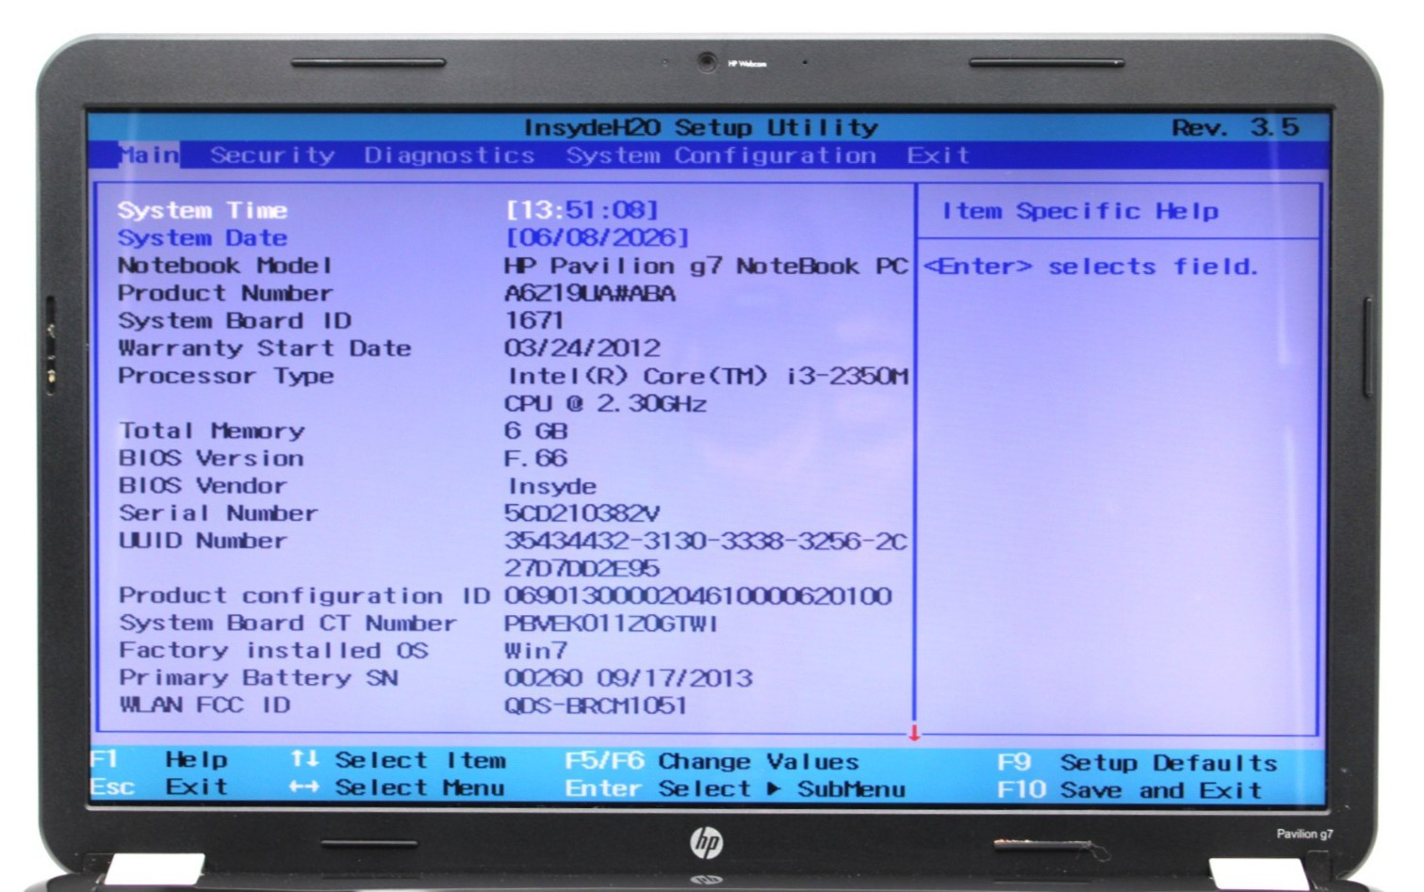Open the Diagnostics tab
The height and width of the screenshot is (892, 1424).
tap(450, 155)
